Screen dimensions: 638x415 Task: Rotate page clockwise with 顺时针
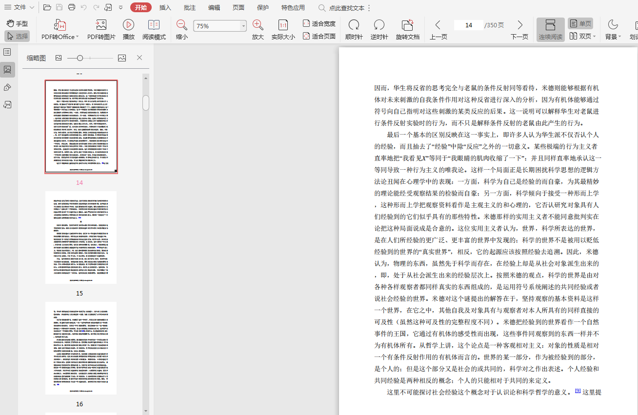[x=354, y=25]
